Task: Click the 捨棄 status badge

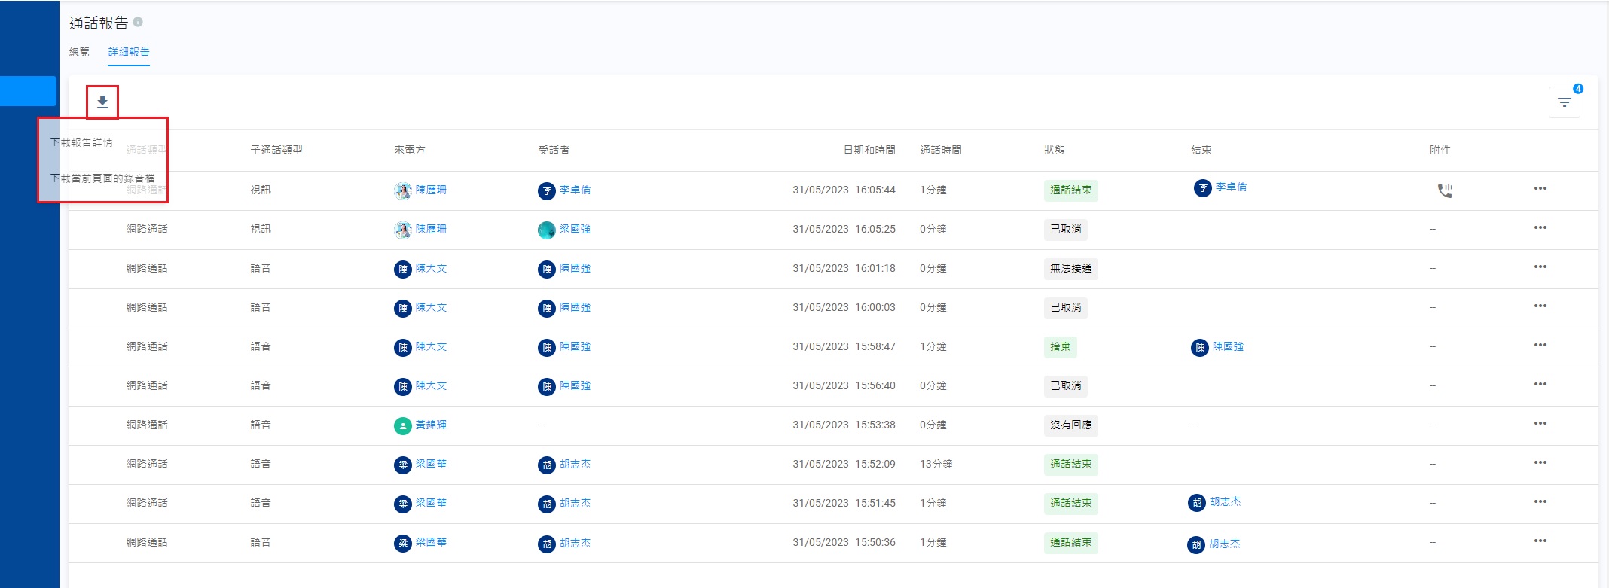Action: [1060, 346]
